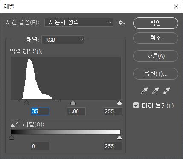Click the 자동(A) auto button
The width and height of the screenshot is (183, 159).
156,56
